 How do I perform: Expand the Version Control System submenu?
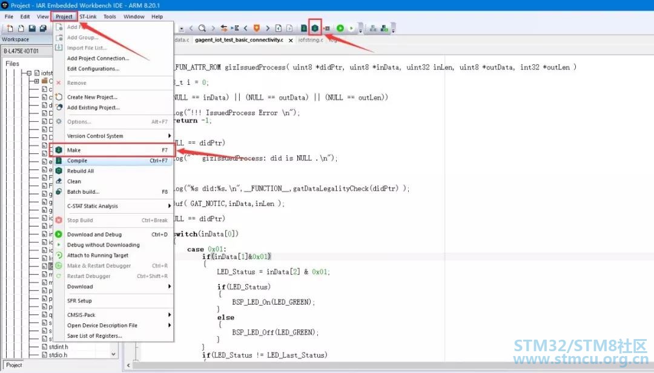pos(113,136)
